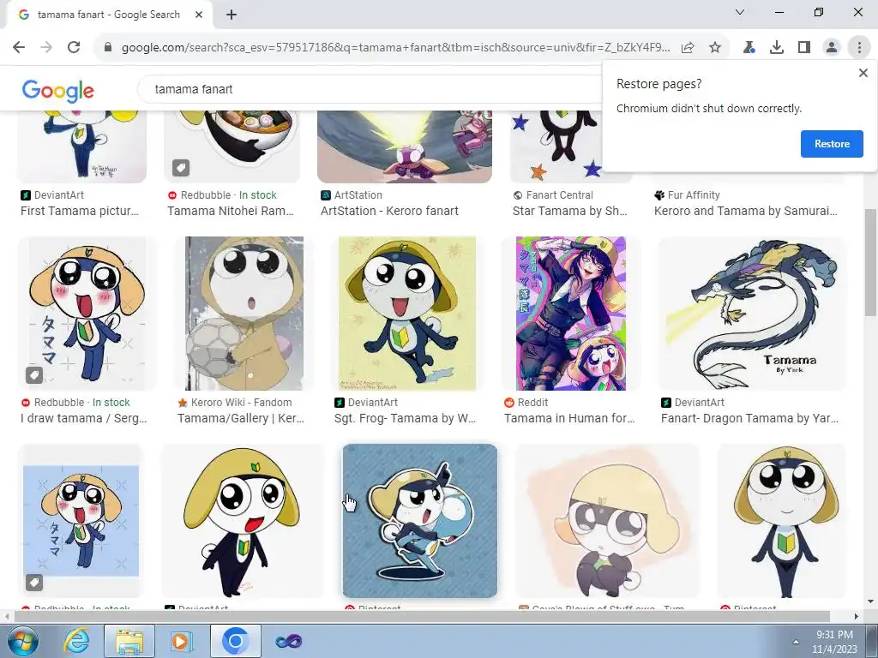Open Tamama on light blue square thumbnail
Viewport: 878px width, 658px height.
click(x=81, y=520)
